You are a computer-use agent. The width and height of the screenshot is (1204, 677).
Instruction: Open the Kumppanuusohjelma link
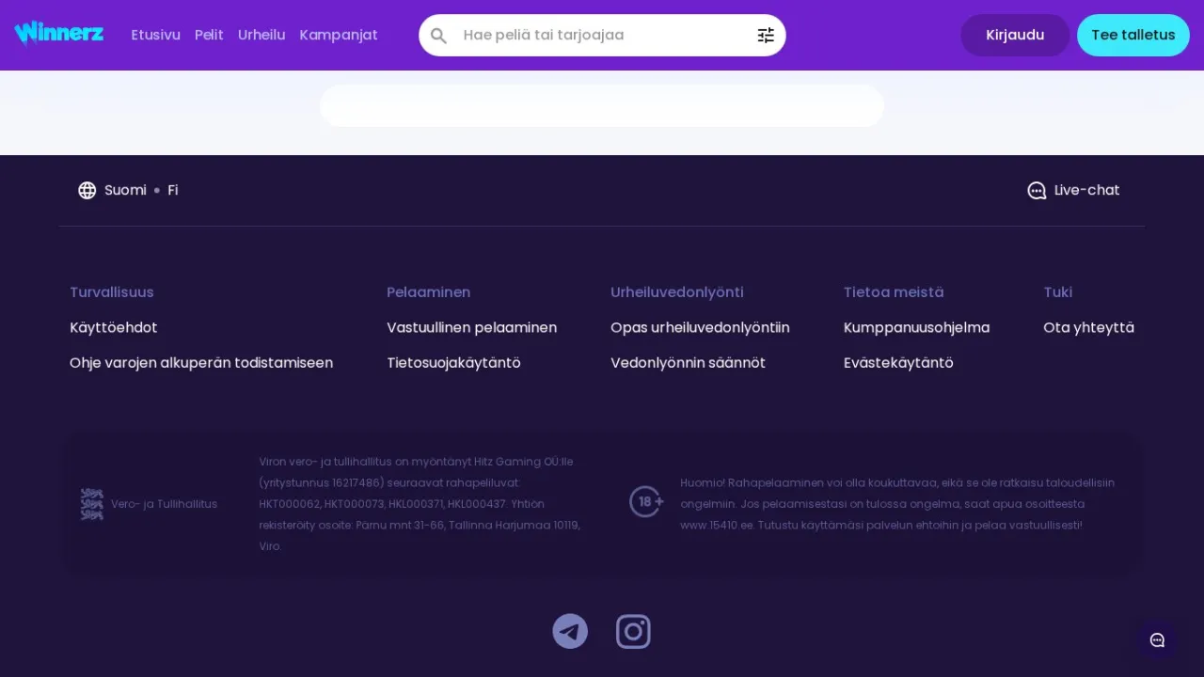tap(916, 327)
